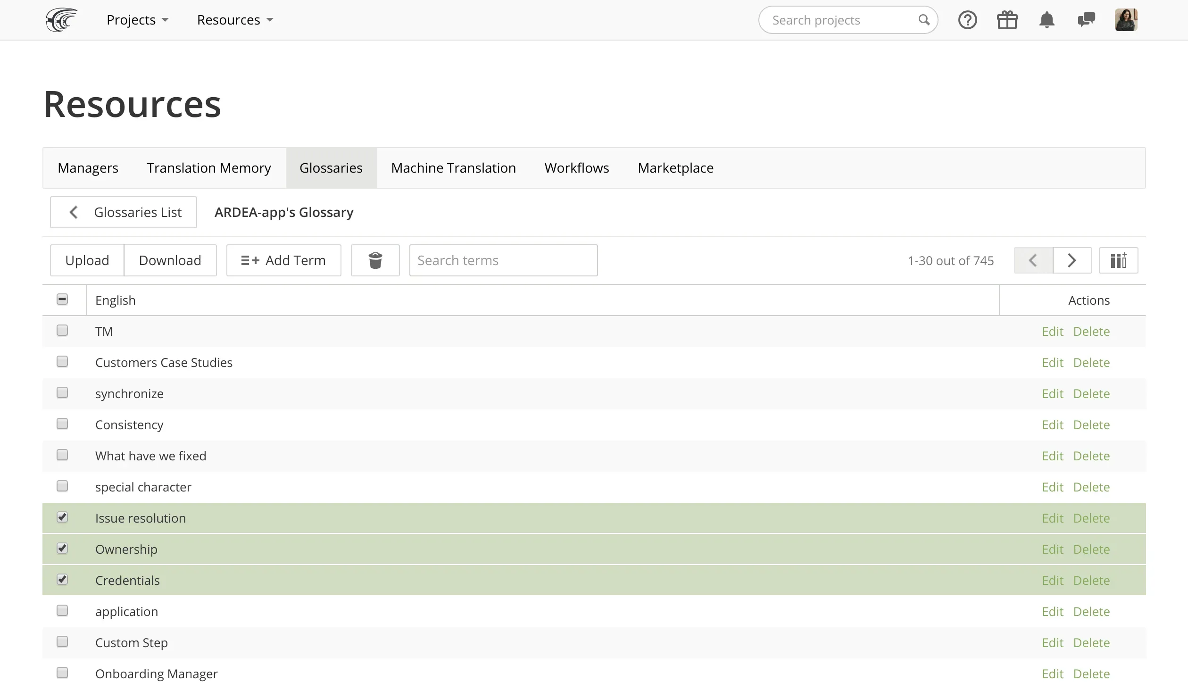Click the Download icon button
The height and width of the screenshot is (699, 1188).
170,259
